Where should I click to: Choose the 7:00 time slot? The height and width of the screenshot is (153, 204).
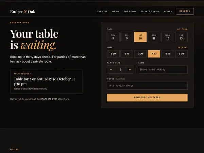click(140, 54)
